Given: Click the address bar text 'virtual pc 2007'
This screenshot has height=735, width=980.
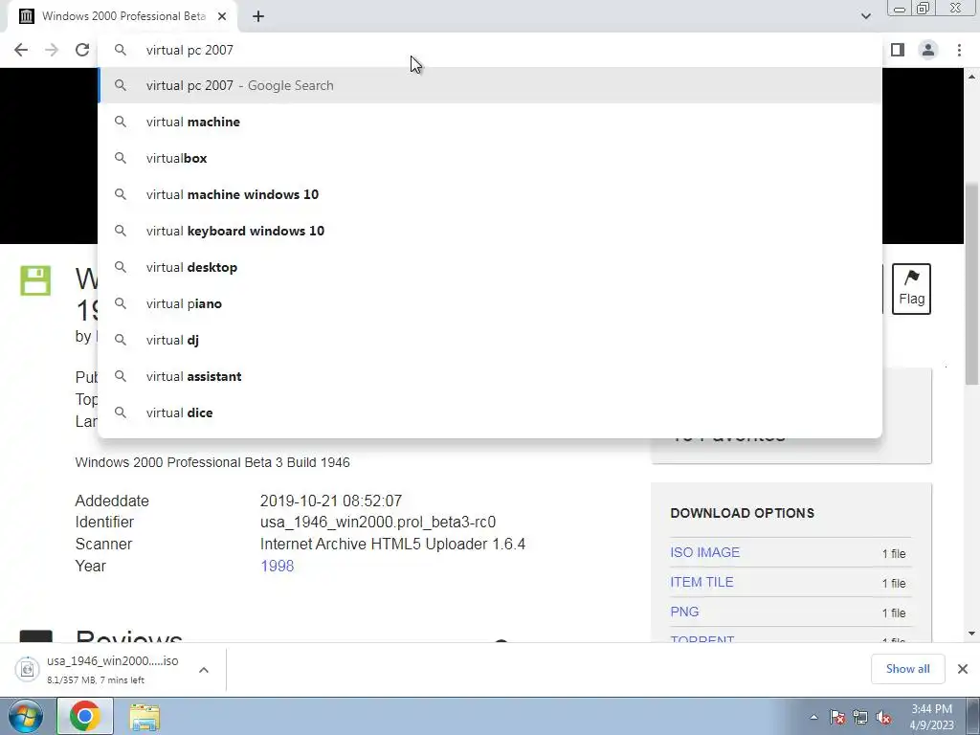Looking at the screenshot, I should 189,50.
